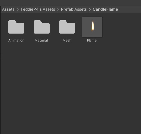
Task: Click the chevron after Prefab Assets
Action: (x=90, y=9)
